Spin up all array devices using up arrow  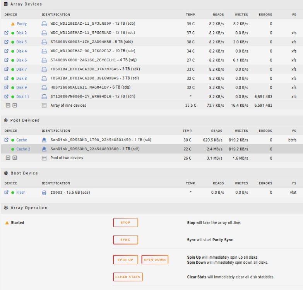pos(15,105)
